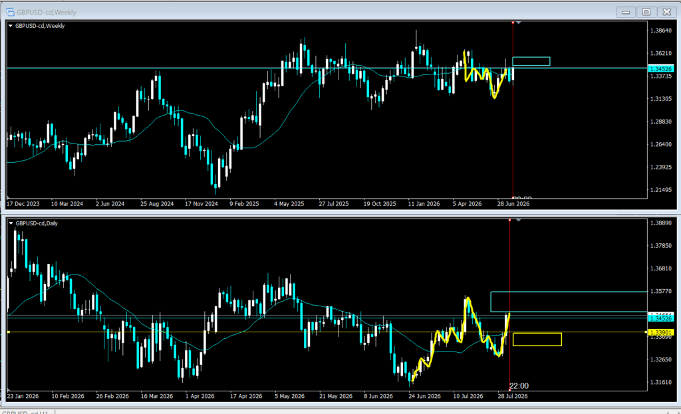Select the yellow rectangle on Daily chart
This screenshot has width=681, height=414.
coord(537,340)
